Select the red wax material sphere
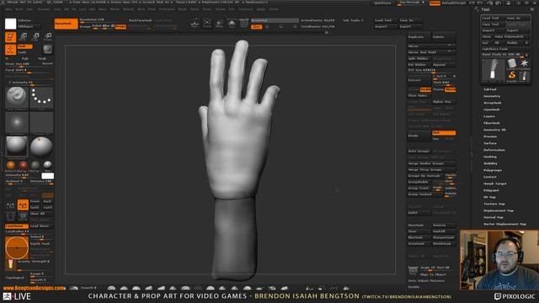The width and height of the screenshot is (539, 303). [23, 165]
